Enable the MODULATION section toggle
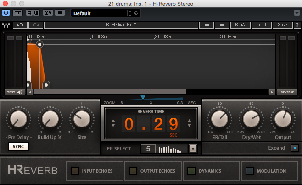Viewport: 302px width, 185px height. (x=249, y=171)
